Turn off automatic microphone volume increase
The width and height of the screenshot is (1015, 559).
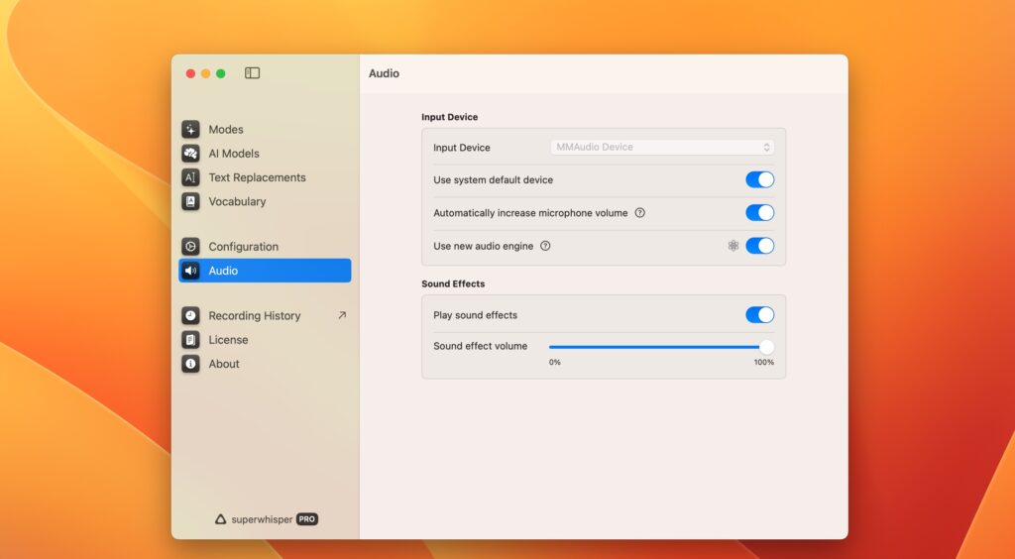[759, 213]
